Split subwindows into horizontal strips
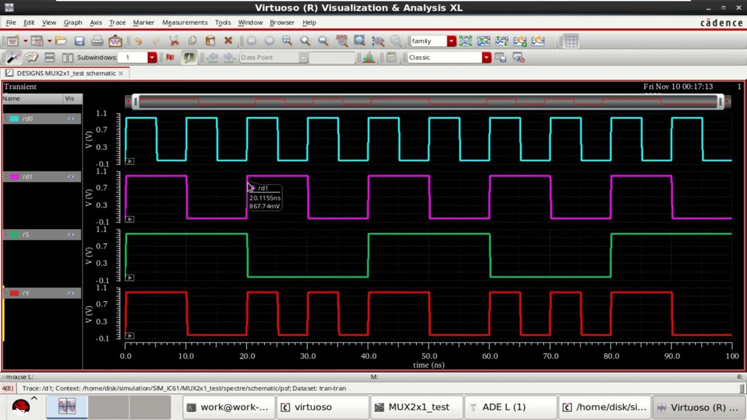This screenshot has height=420, width=747. point(50,57)
